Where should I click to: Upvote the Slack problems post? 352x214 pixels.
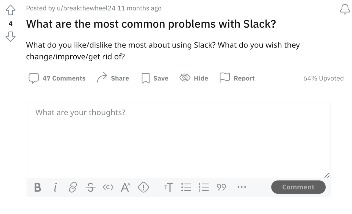coord(10,11)
